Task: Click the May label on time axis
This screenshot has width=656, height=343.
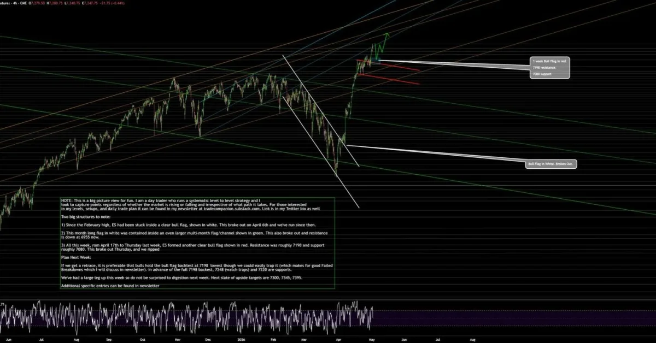Action: (371, 339)
